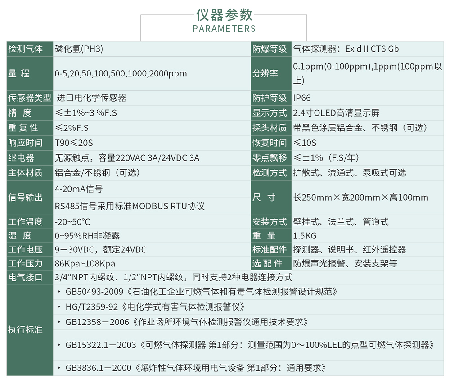Click the IP66 protection rating value

(300, 98)
